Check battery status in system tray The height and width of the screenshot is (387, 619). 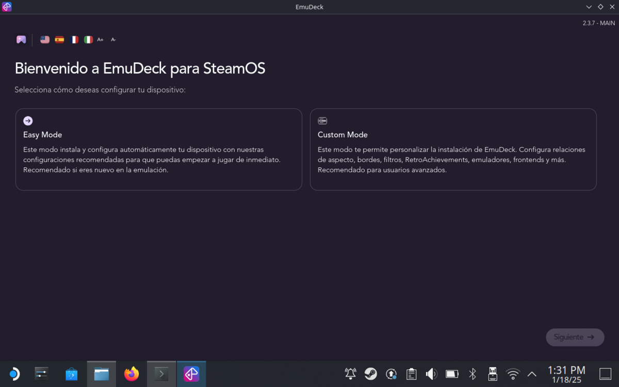pyautogui.click(x=452, y=374)
